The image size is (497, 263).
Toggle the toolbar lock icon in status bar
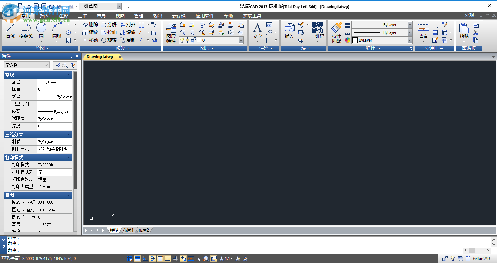coord(445,258)
